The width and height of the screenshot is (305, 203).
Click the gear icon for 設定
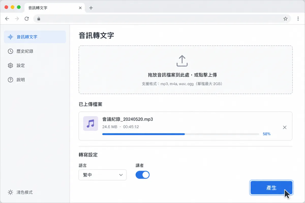coord(10,65)
